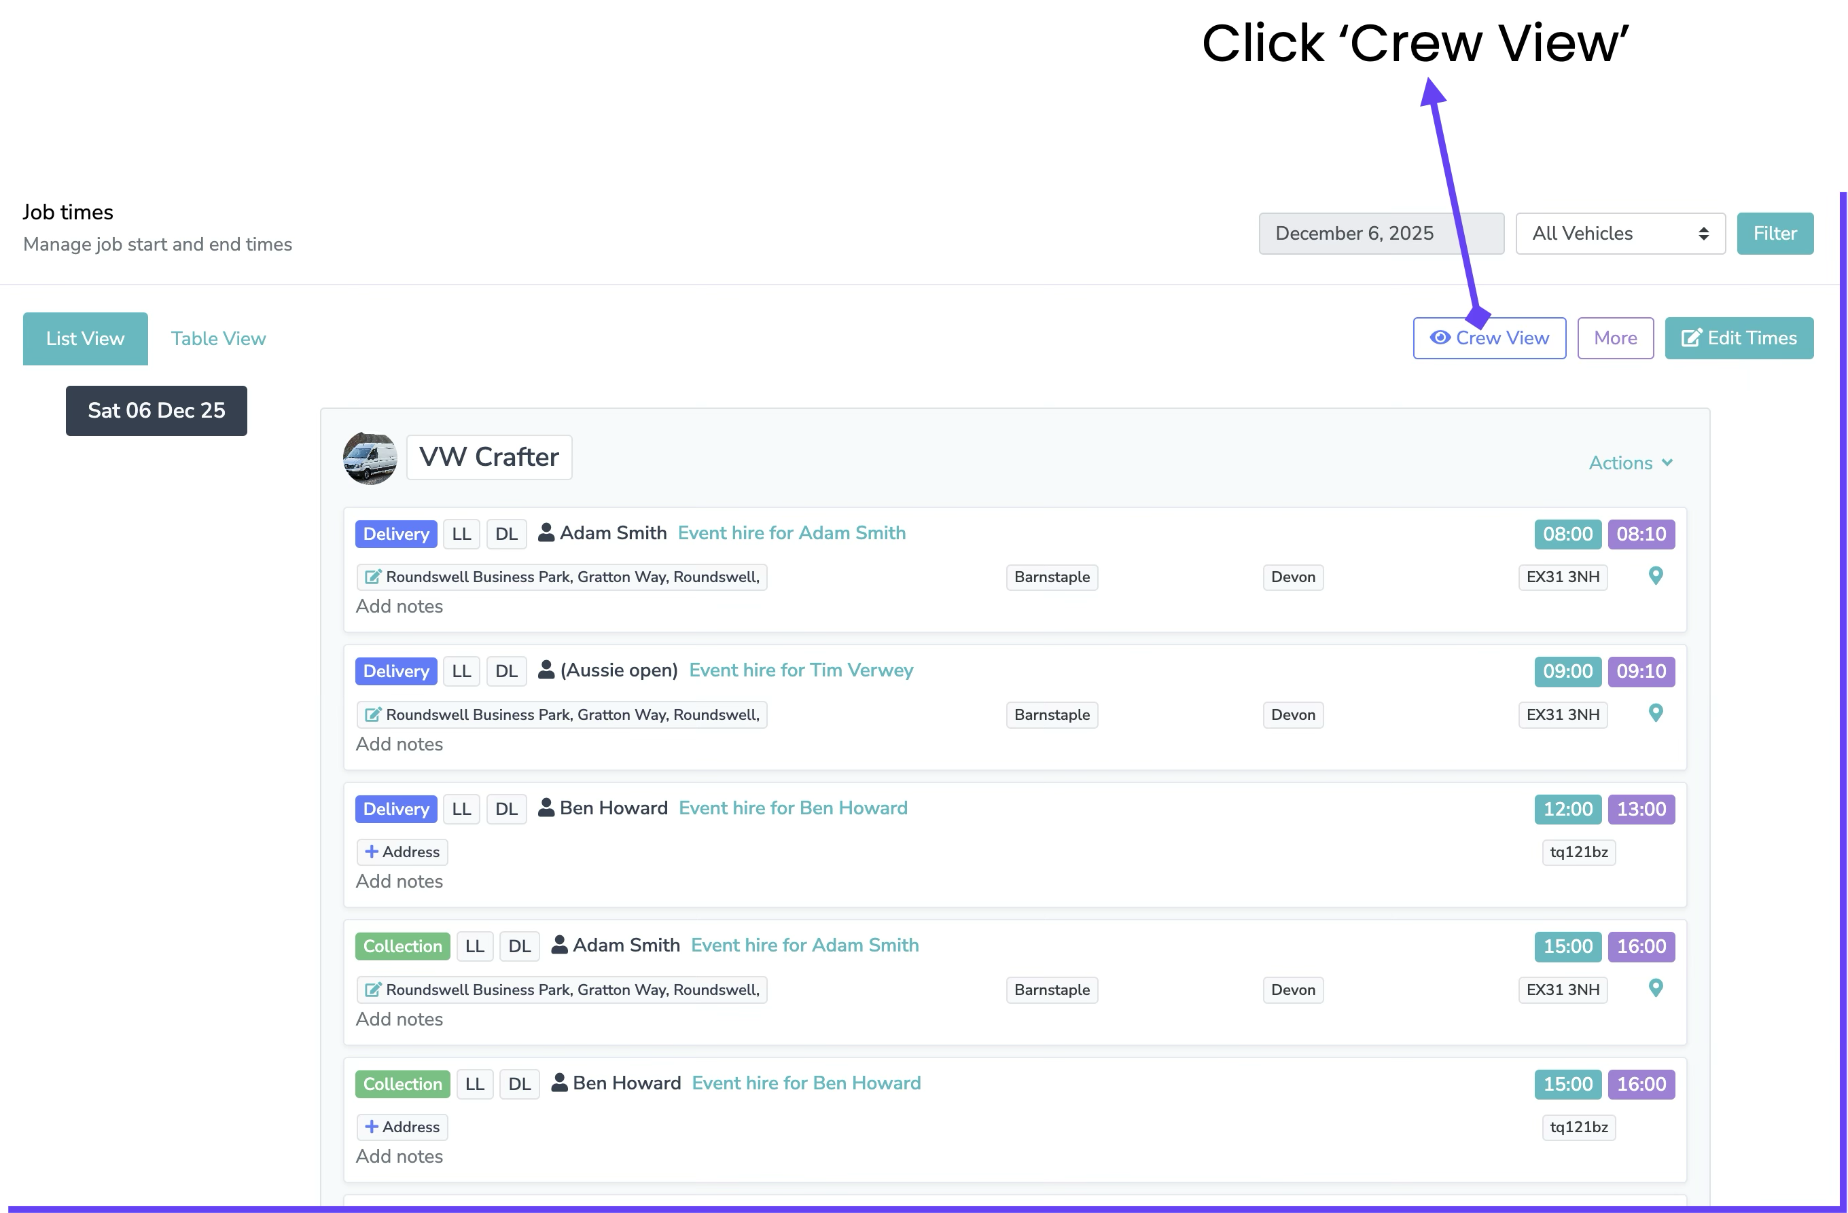
Task: Click the 13:00 end time badge
Action: (1641, 809)
